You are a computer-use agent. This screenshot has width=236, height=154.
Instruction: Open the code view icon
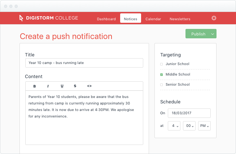coord(89,86)
